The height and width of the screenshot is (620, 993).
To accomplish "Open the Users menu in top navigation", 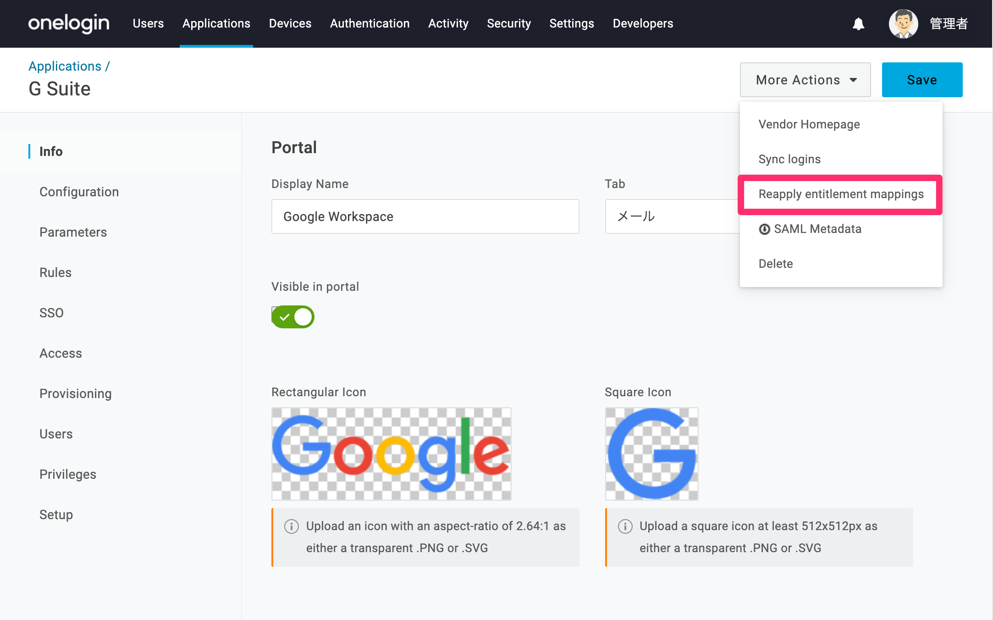I will coord(148,23).
